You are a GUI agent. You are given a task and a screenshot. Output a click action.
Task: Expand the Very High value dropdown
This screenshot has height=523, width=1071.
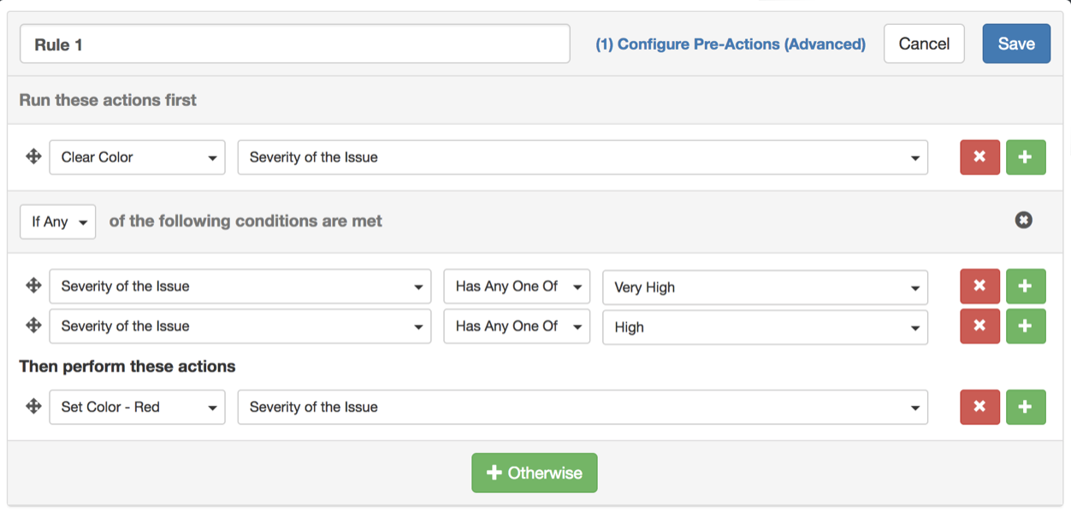click(765, 287)
